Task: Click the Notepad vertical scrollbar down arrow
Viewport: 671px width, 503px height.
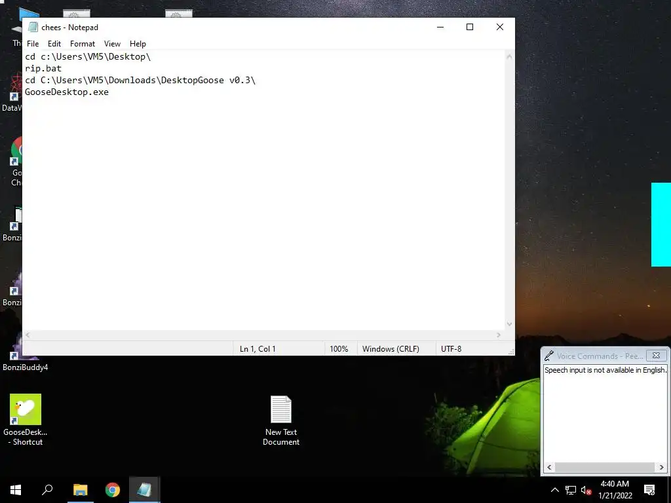Action: pos(509,324)
